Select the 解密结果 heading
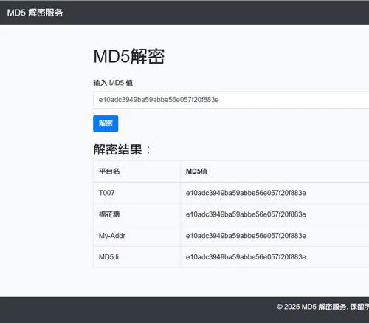The width and height of the screenshot is (369, 323). point(122,149)
